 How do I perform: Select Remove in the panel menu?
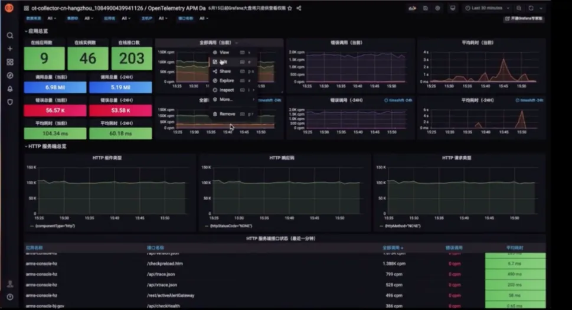233,114
